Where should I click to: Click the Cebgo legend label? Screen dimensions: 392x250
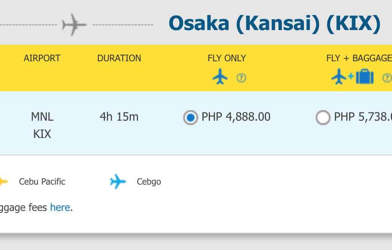coord(149,182)
